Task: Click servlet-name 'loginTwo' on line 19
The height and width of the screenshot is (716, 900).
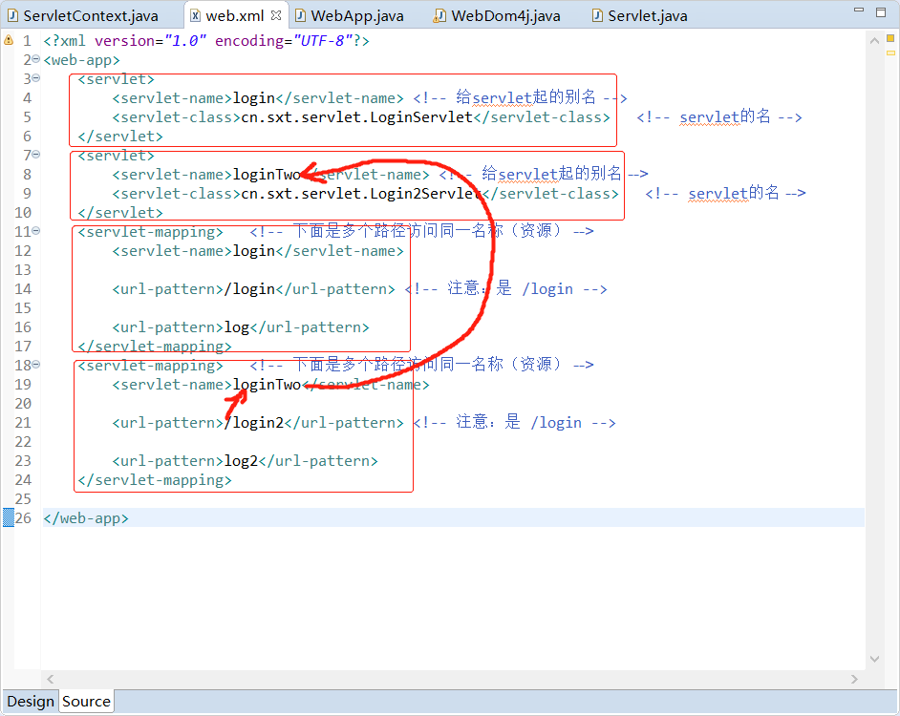Action: click(267, 385)
